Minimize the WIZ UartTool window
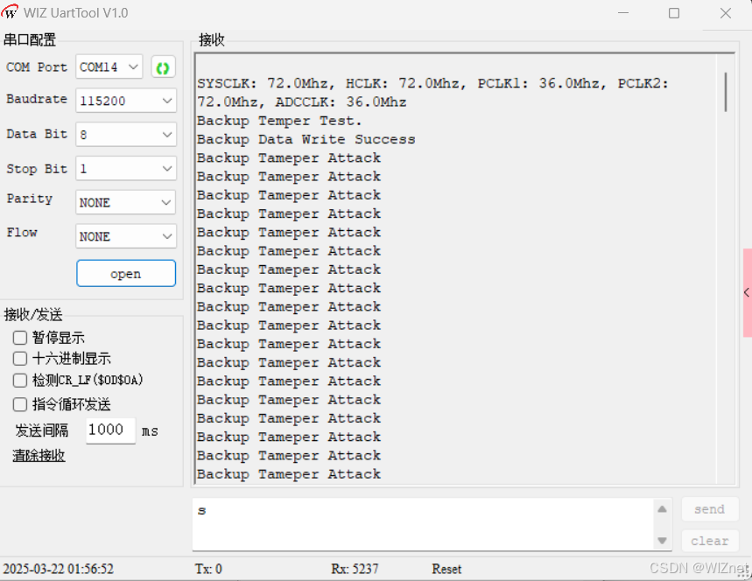Image resolution: width=752 pixels, height=581 pixels. pos(623,13)
